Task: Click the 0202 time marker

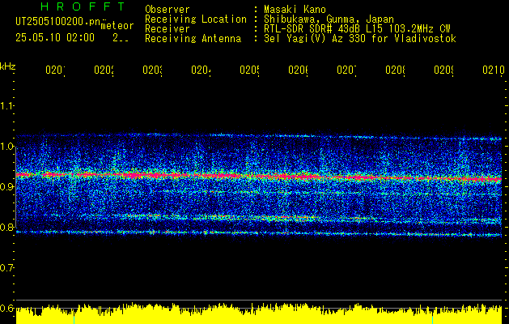Action: 104,70
